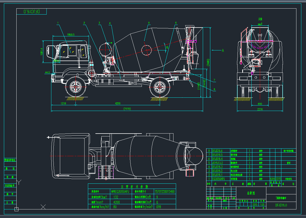Select the 1800.5 cab dimension text
The height and width of the screenshot is (218, 306).
click(x=71, y=35)
